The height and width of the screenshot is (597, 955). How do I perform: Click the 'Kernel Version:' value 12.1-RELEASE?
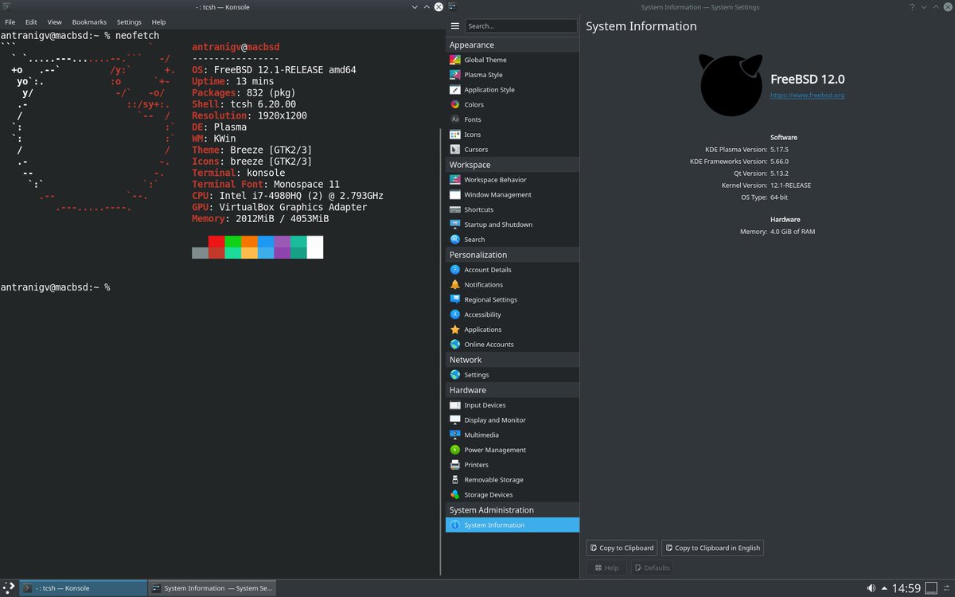pos(791,185)
